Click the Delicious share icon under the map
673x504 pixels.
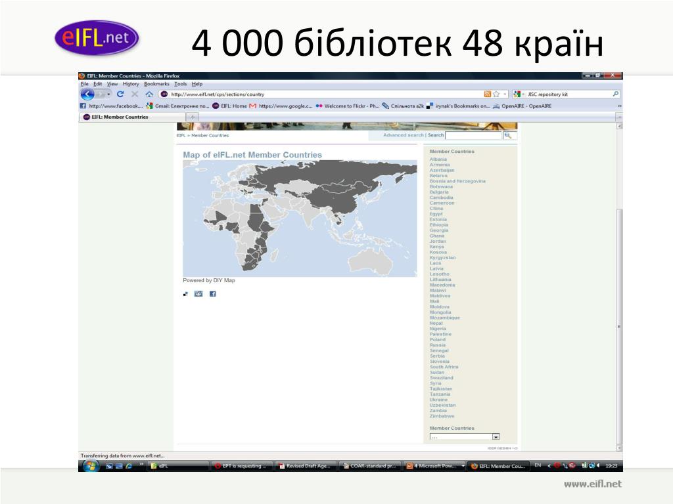185,294
